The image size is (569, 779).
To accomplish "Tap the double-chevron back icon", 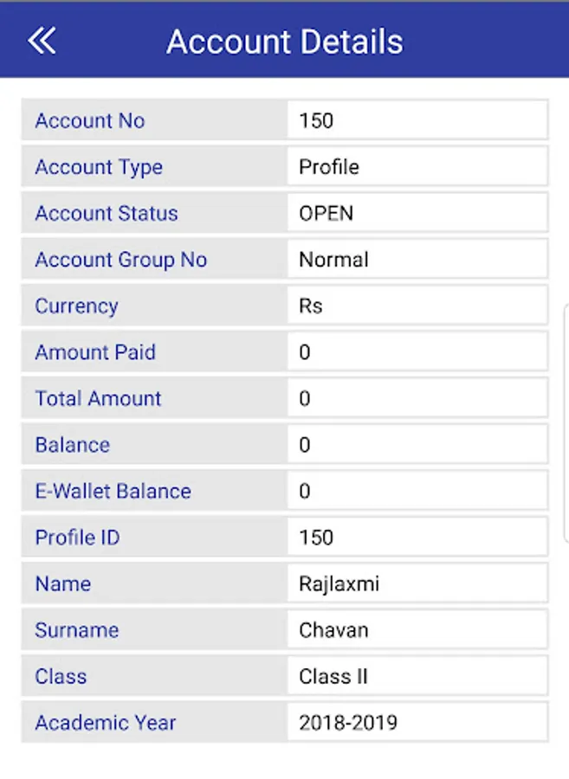I will (x=42, y=41).
